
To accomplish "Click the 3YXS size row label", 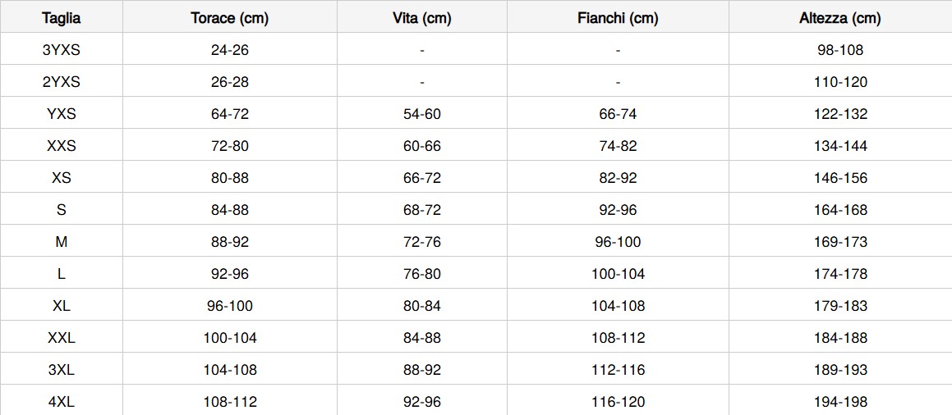I will pos(62,50).
